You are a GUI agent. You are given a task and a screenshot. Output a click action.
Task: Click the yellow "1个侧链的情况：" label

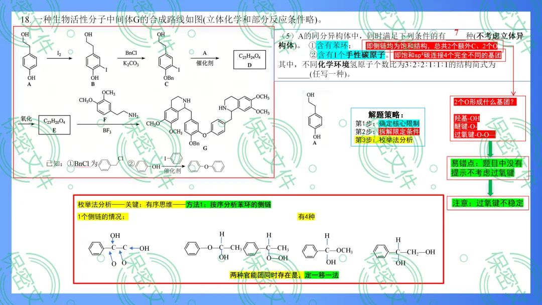click(103, 217)
